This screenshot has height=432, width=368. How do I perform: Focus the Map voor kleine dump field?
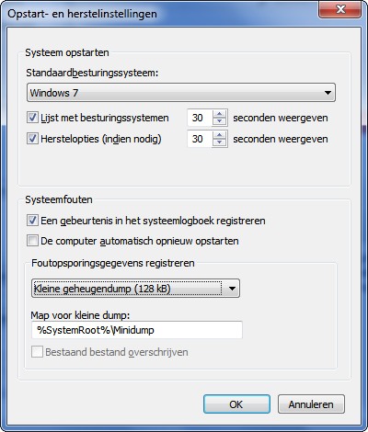[x=137, y=330]
